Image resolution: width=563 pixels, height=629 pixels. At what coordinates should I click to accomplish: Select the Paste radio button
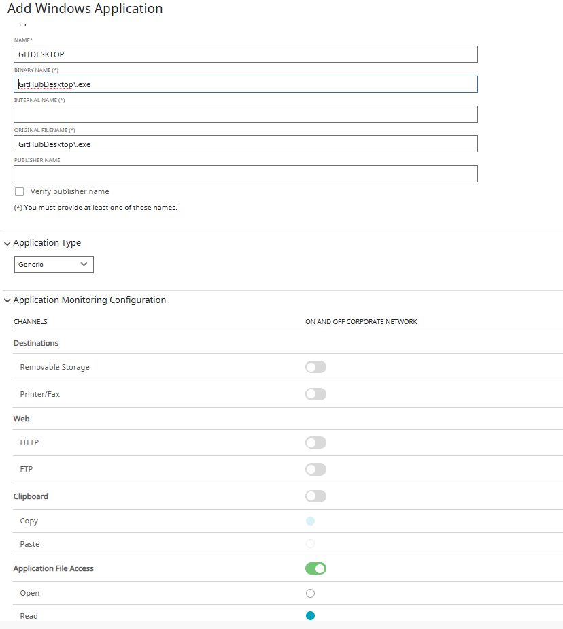pos(310,543)
